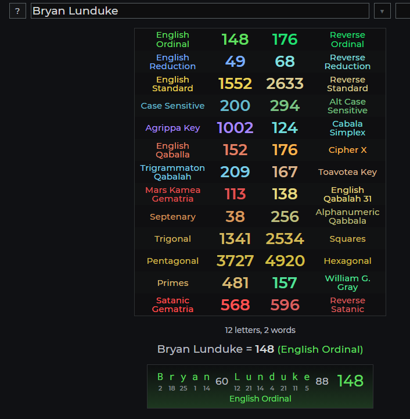Image resolution: width=410 pixels, height=419 pixels.
Task: Click the Cabala Simplex value 124
Action: pos(285,128)
